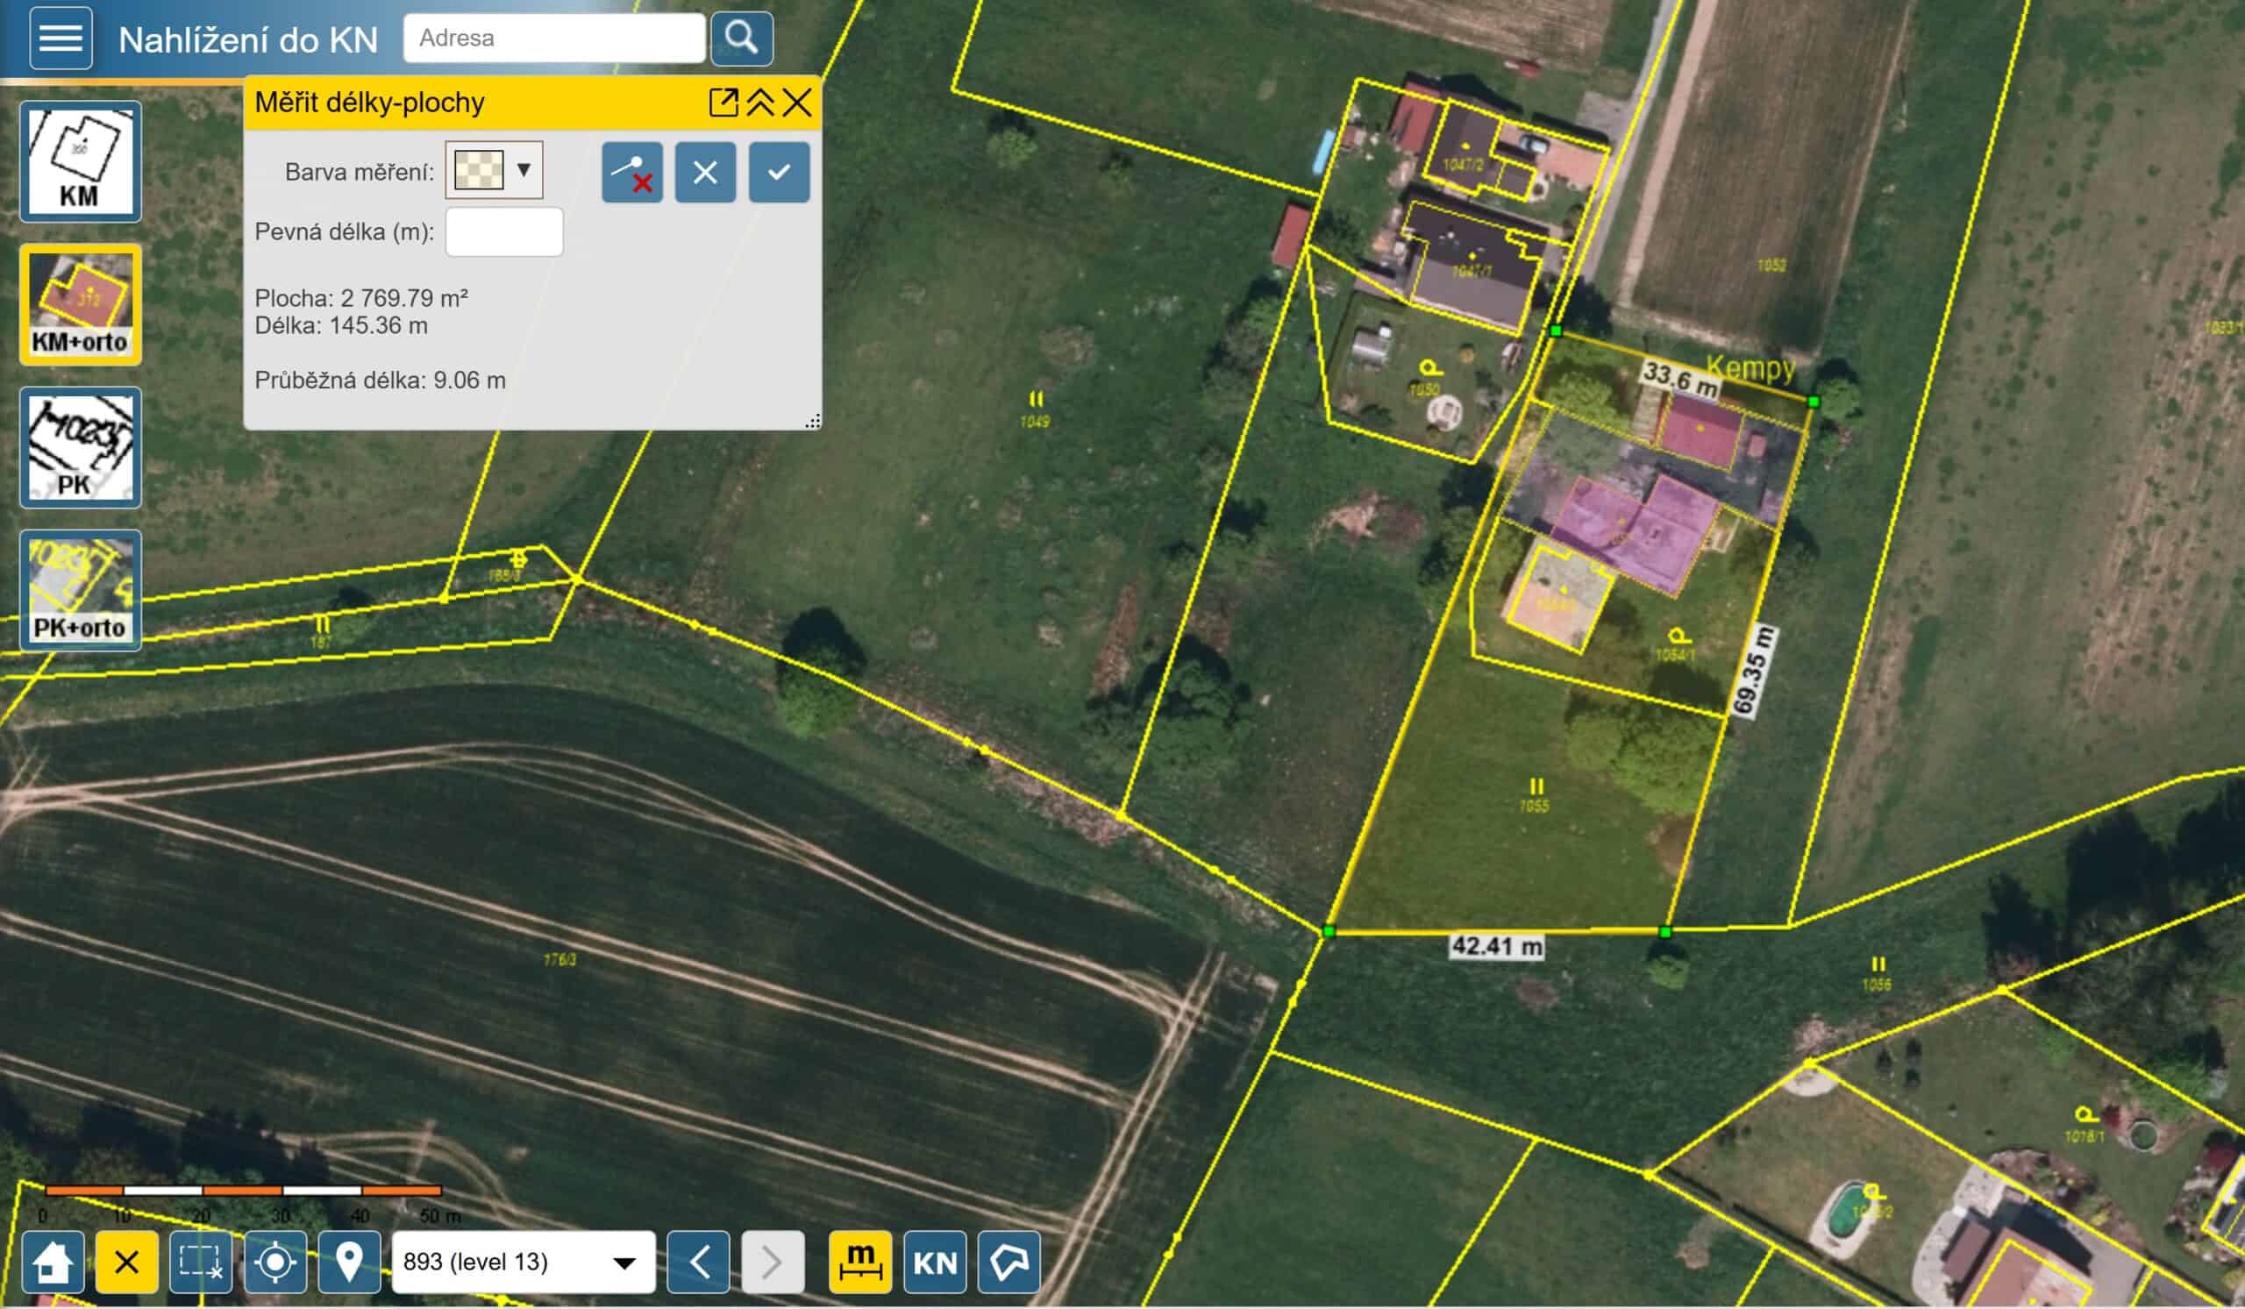Click the 33.6 m measurement label
This screenshot has height=1309, width=2245.
coord(1680,380)
